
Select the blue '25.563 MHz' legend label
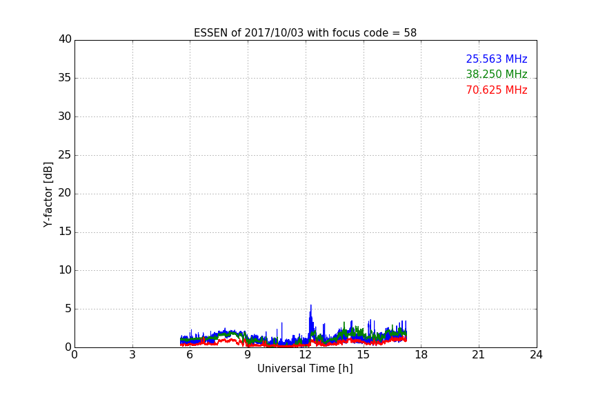[x=497, y=59]
